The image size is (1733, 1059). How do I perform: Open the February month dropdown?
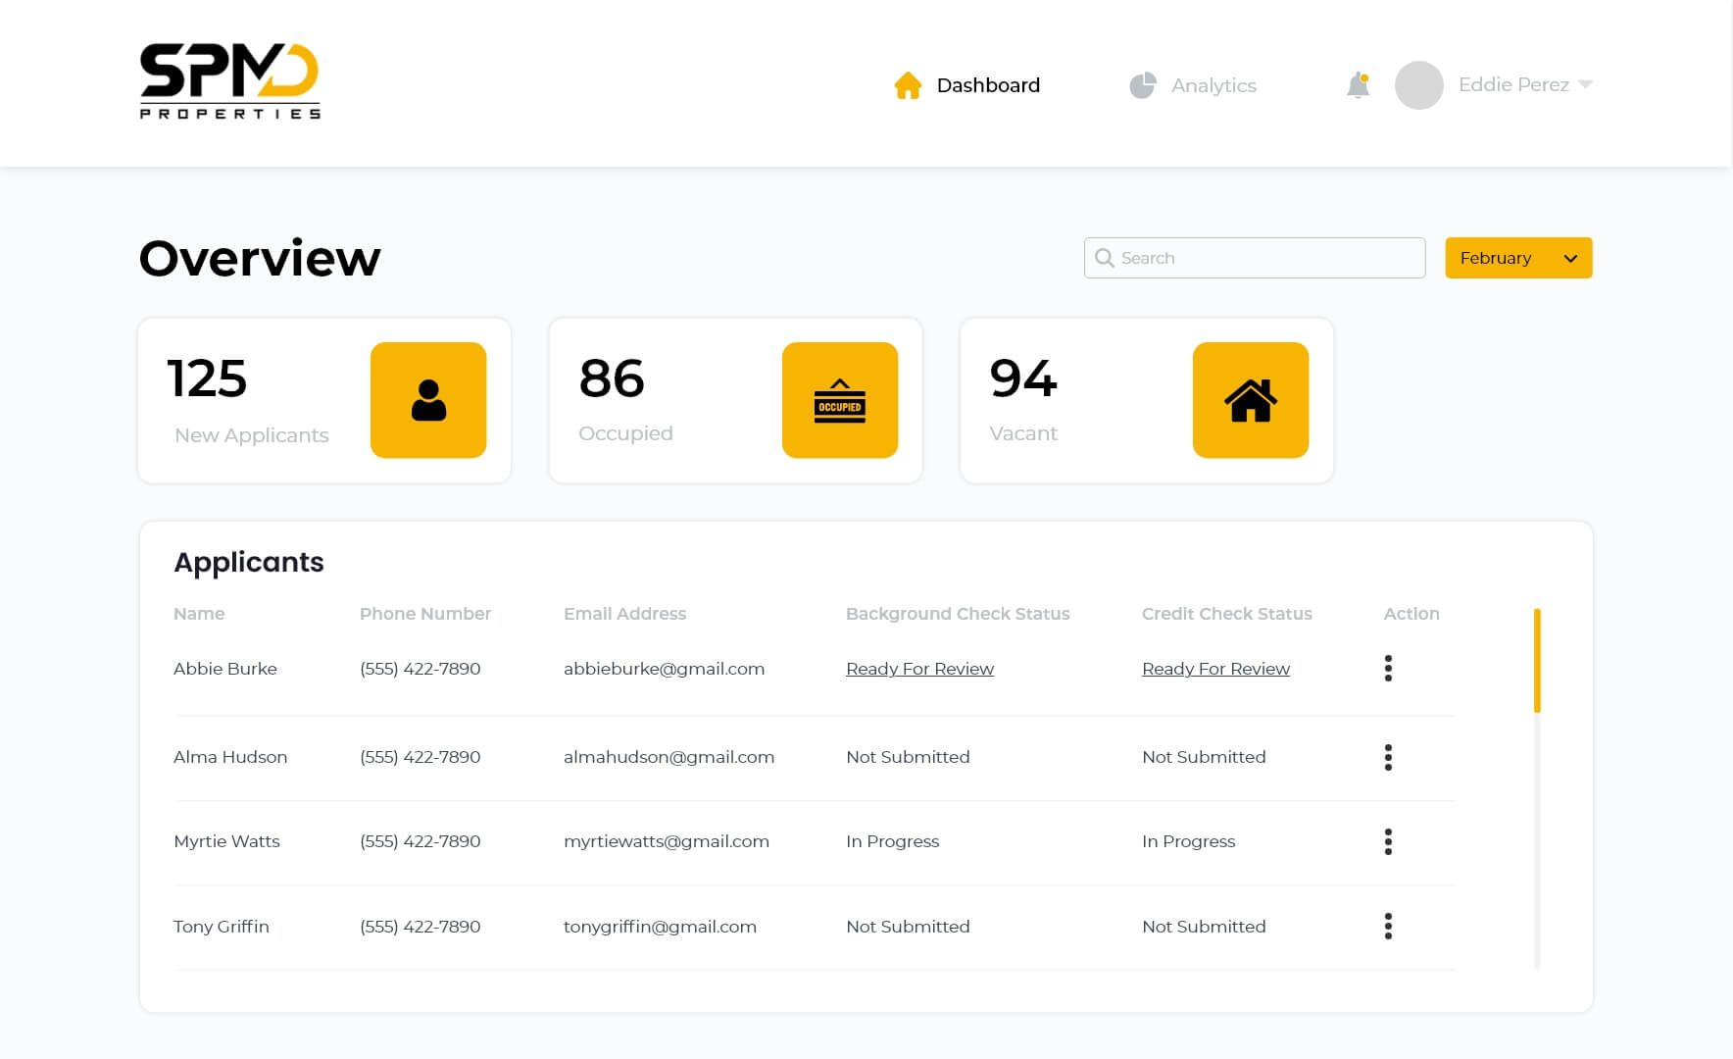tap(1517, 258)
